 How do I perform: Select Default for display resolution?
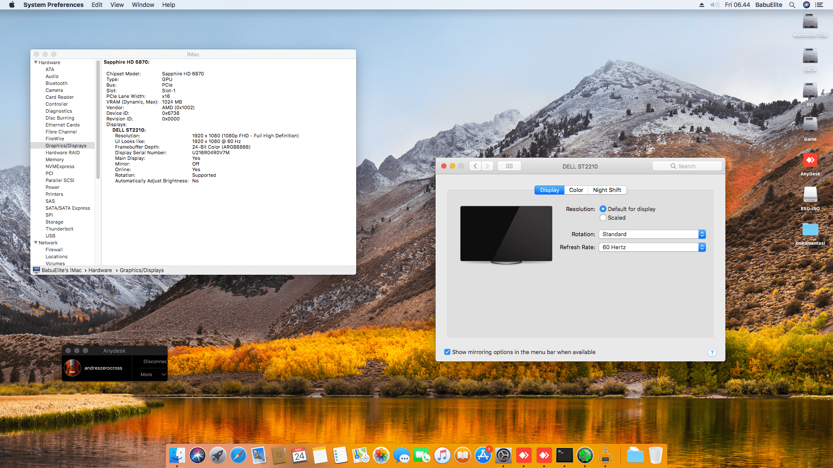click(x=603, y=209)
